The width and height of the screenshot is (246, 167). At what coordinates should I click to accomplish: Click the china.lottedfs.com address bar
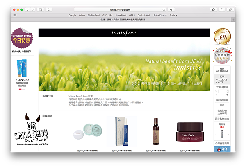[x=120, y=10]
